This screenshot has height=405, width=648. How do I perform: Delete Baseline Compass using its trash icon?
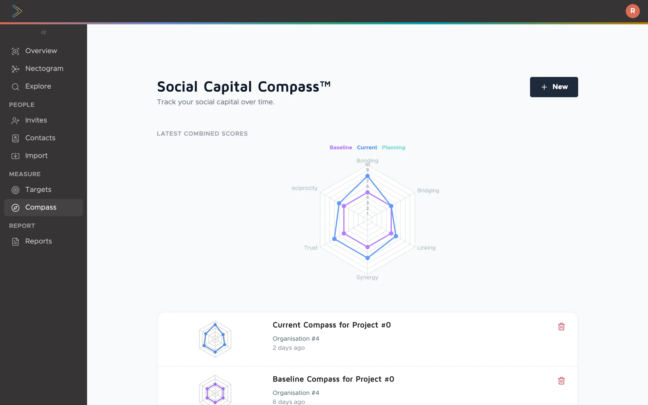click(x=561, y=381)
